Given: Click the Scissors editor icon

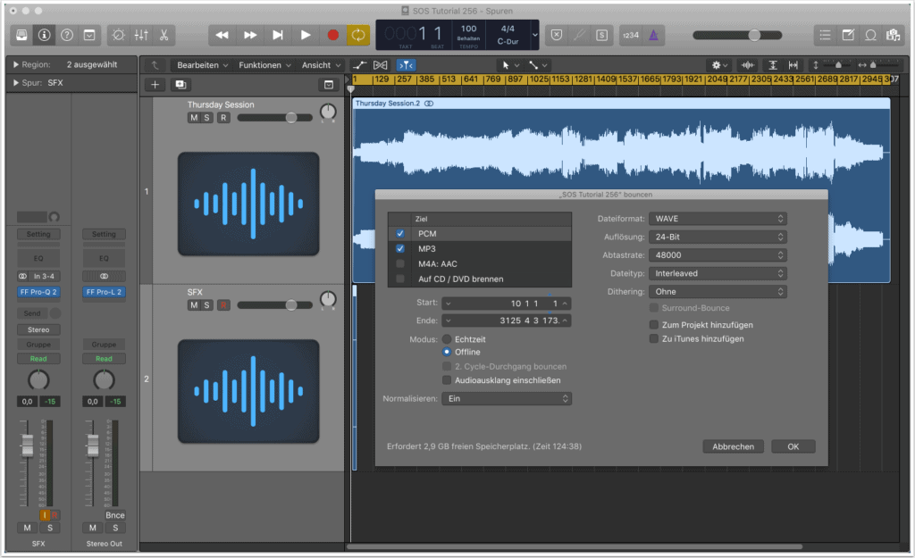Looking at the screenshot, I should tap(164, 35).
